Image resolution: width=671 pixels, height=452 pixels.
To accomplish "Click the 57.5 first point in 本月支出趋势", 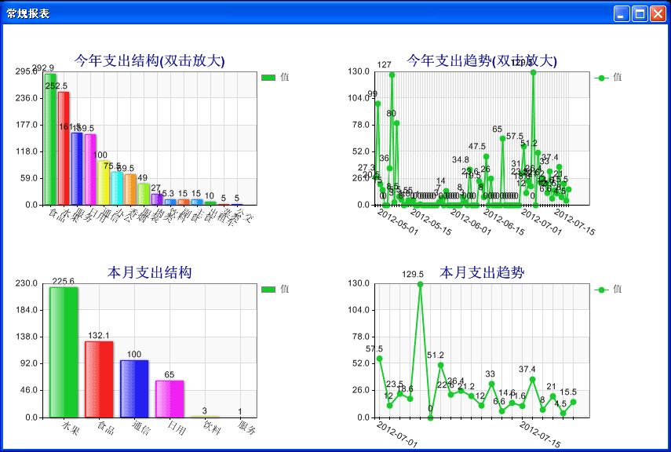I will point(380,359).
